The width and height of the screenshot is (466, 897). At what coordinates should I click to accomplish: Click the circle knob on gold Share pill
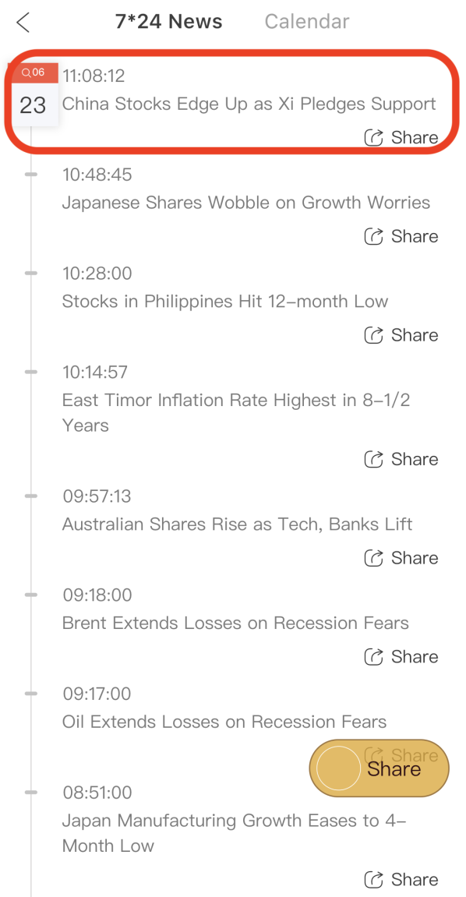[x=338, y=768]
